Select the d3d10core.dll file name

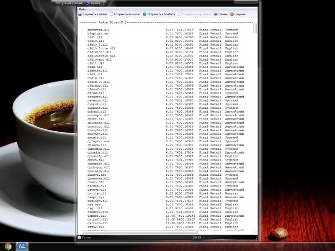click(x=100, y=52)
